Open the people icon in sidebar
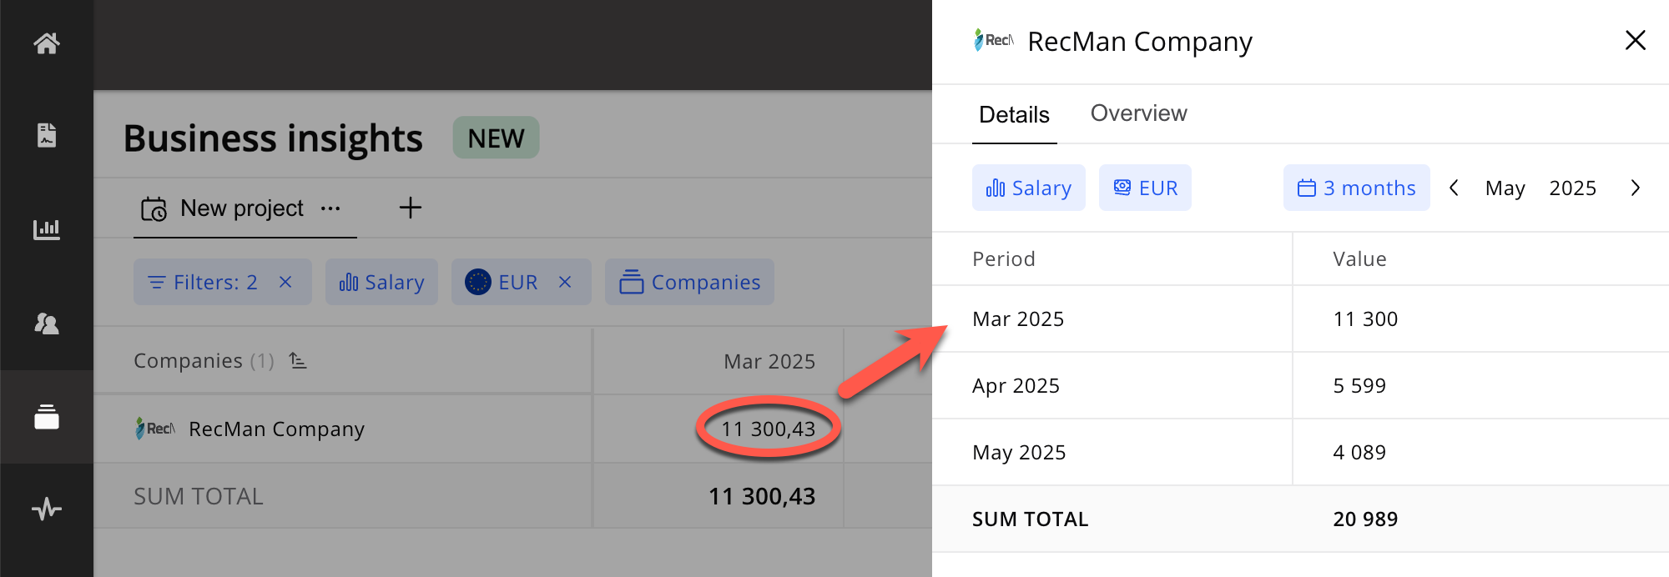Screen dimensions: 1669x577 (x=47, y=324)
